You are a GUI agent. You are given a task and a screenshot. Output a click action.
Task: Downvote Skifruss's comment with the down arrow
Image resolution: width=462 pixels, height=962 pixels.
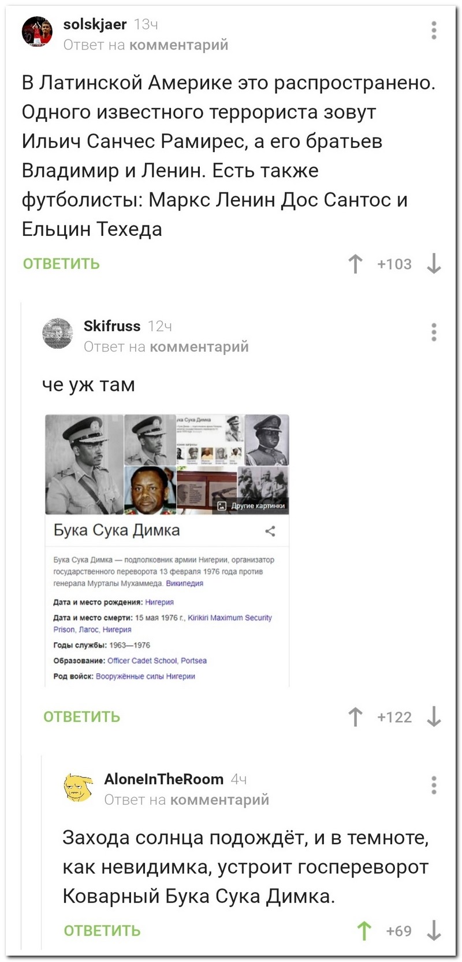434,717
